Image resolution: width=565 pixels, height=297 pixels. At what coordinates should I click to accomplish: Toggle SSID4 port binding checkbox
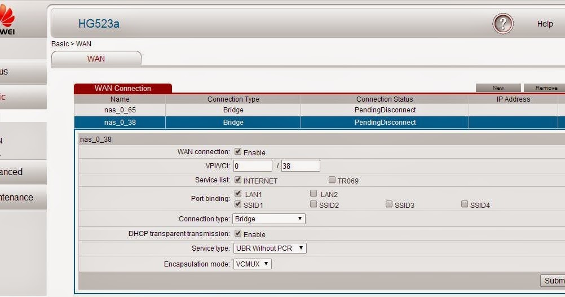tap(465, 204)
